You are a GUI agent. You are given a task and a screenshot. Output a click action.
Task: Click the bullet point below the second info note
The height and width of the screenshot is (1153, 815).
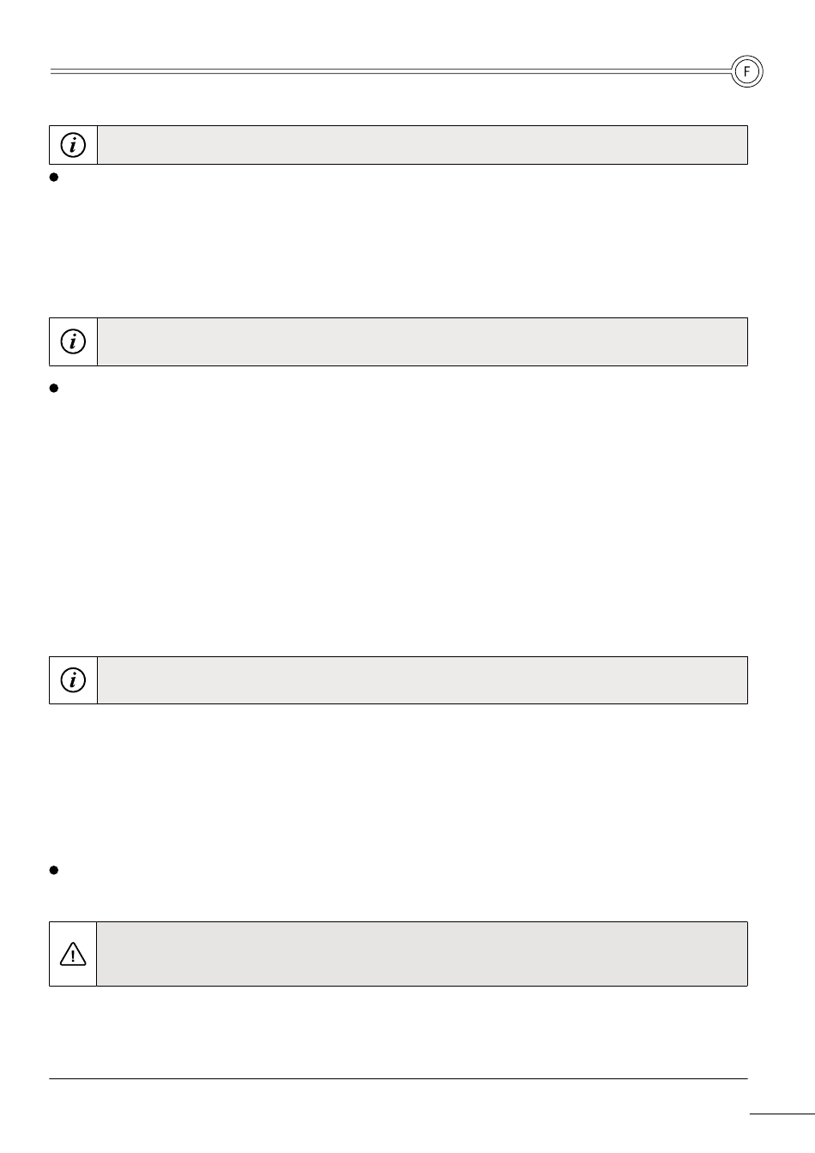click(53, 388)
